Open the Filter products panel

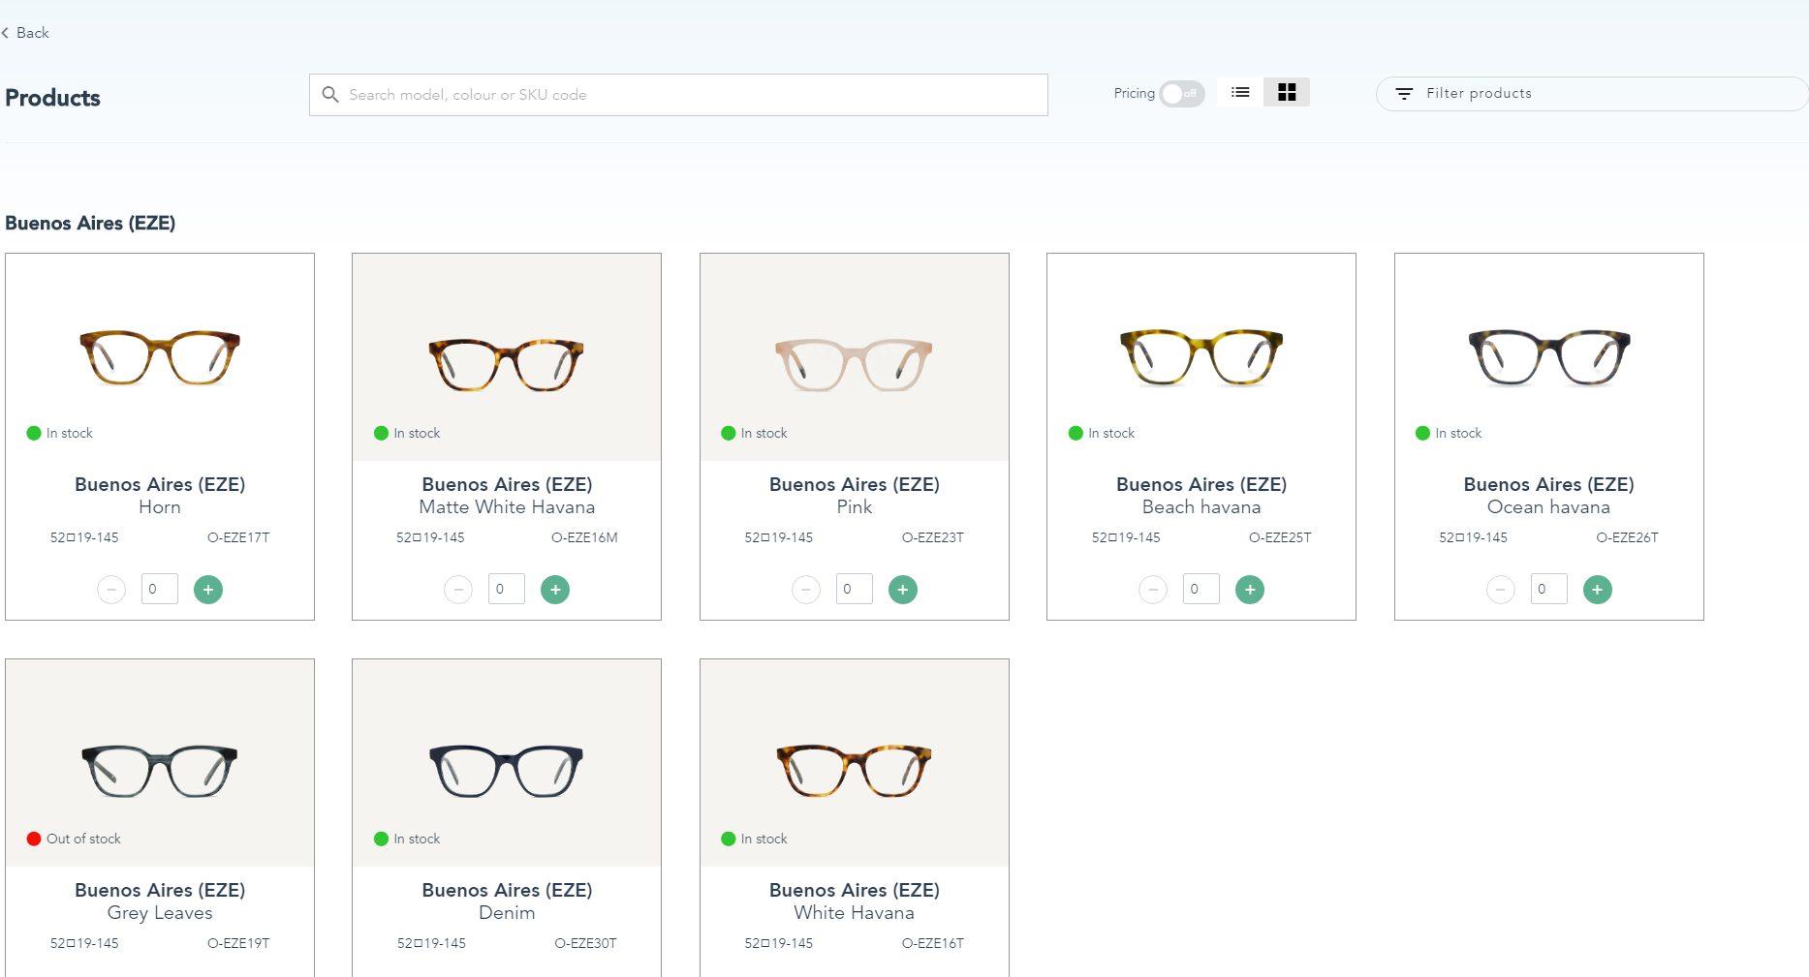(1591, 94)
